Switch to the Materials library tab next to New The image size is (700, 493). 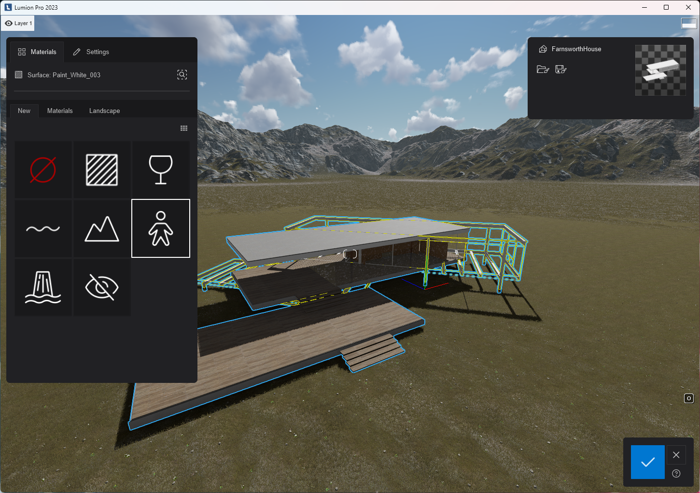59,111
